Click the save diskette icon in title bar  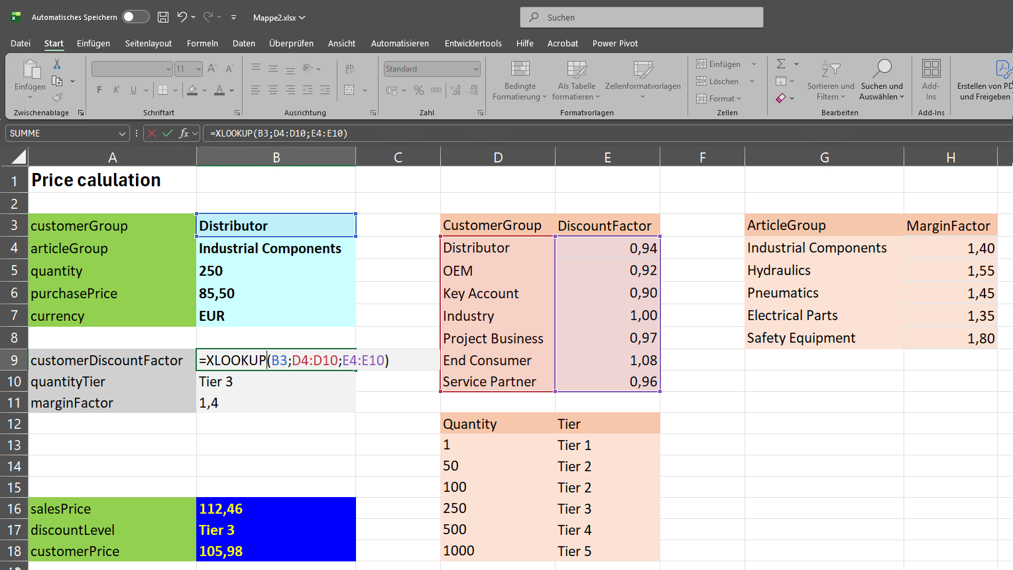click(x=163, y=17)
